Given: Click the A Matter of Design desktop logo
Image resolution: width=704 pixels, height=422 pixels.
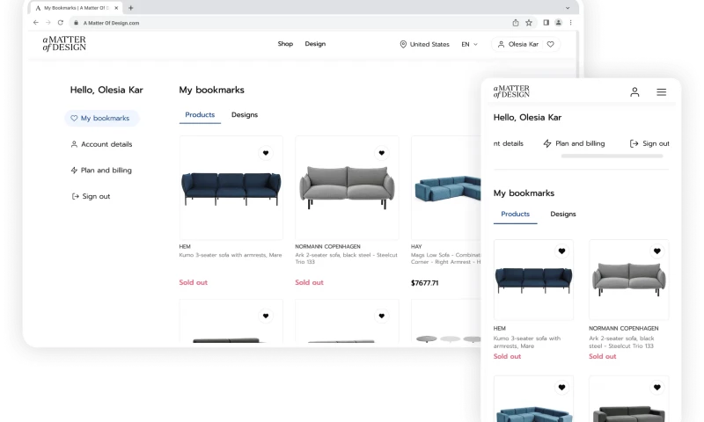Looking at the screenshot, I should click(64, 43).
